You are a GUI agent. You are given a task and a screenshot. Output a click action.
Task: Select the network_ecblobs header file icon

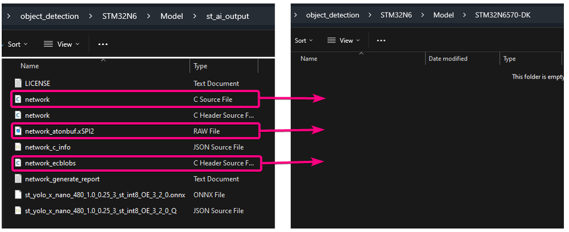(x=18, y=163)
